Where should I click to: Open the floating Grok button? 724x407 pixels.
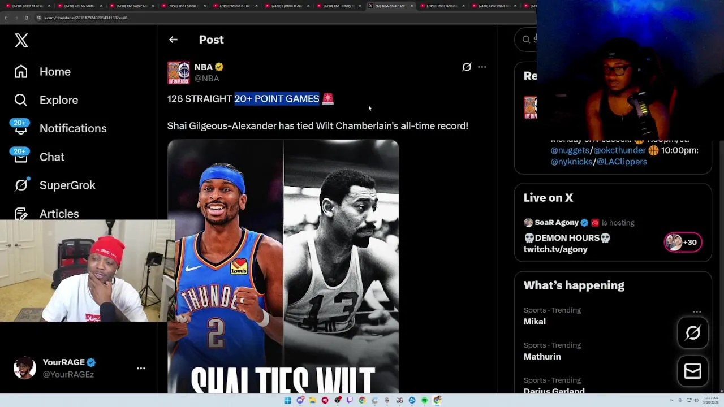[x=693, y=332]
